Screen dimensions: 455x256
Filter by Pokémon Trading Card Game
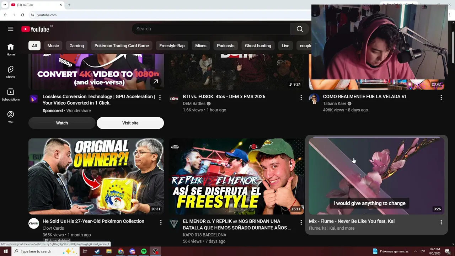pyautogui.click(x=122, y=46)
